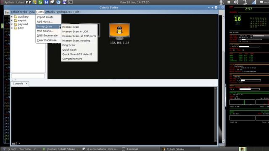Open the green S launcher in top panel

click(x=40, y=2)
